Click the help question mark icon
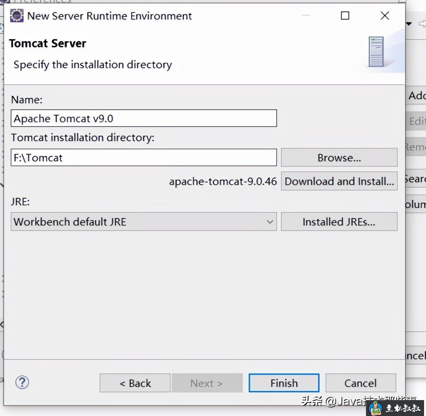 point(22,383)
